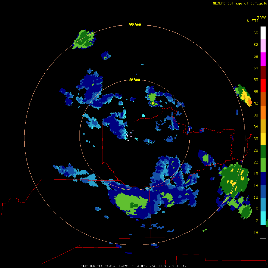This screenshot has width=268, height=268.
Task: Click the green echo on northwest 100 NMI ring
Action: click(84, 39)
